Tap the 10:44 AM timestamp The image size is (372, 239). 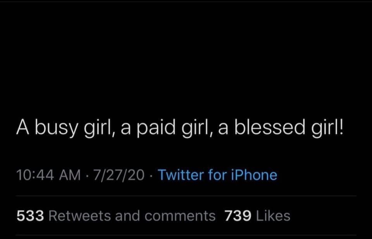pos(48,175)
